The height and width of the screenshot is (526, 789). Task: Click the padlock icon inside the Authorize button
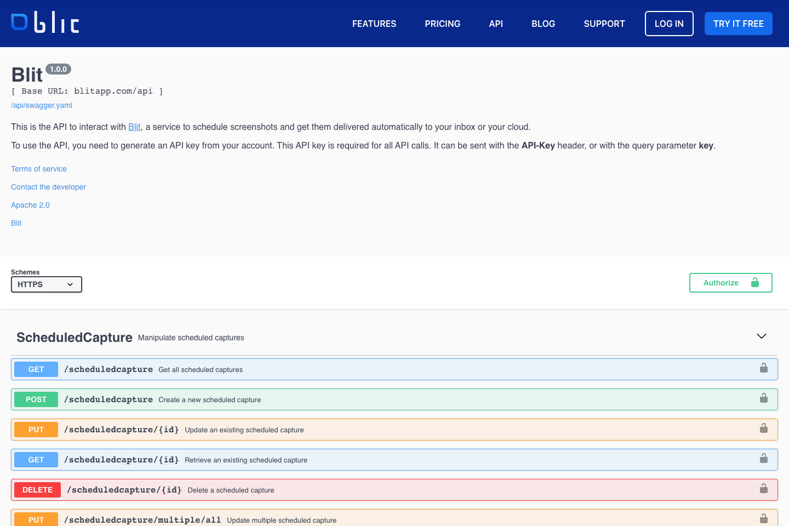pos(754,282)
